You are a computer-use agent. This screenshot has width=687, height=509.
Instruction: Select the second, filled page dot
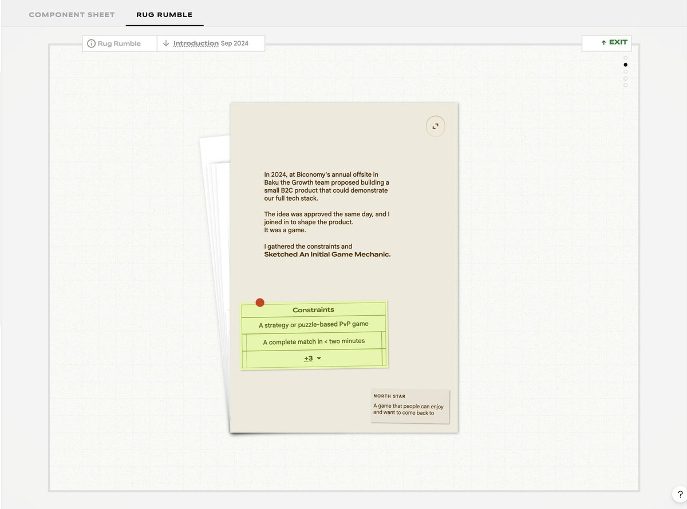click(625, 65)
